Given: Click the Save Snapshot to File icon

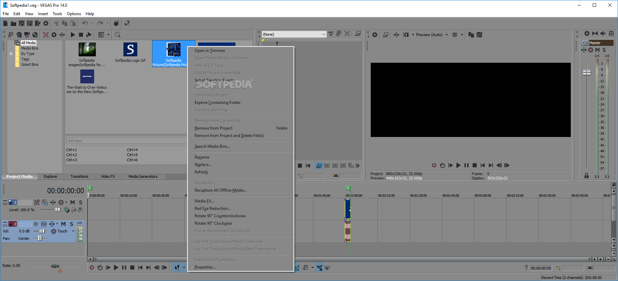Looking at the screenshot, I should click(479, 35).
